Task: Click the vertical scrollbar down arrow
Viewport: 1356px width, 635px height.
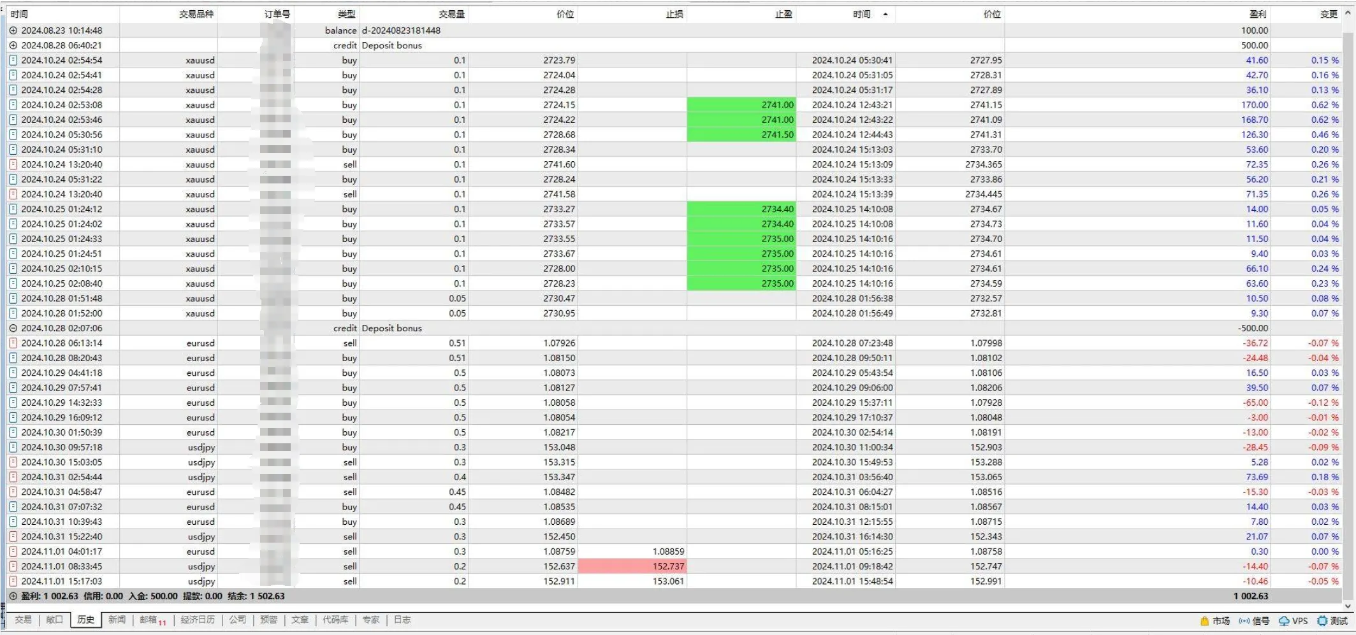Action: pyautogui.click(x=1348, y=606)
